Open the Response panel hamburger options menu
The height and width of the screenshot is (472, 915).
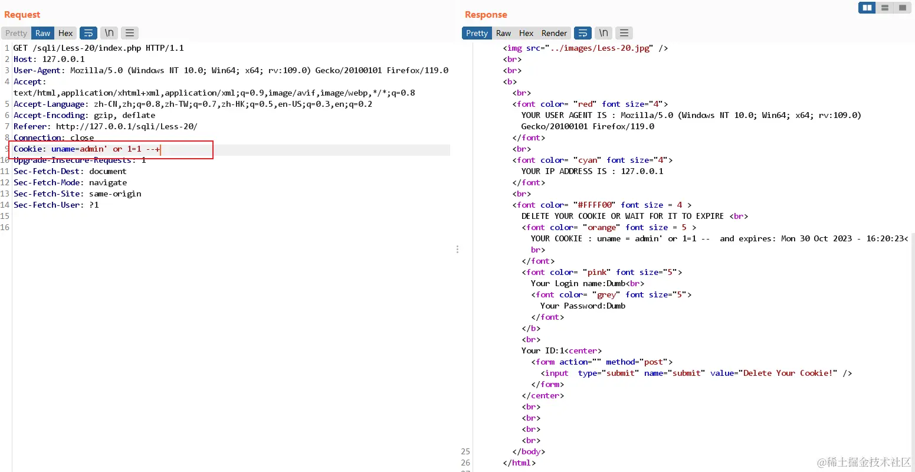click(624, 33)
